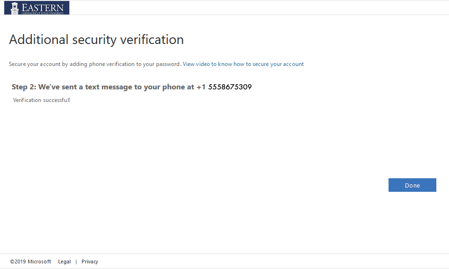This screenshot has height=269, width=449.
Task: Click the 'Additional security verification' heading
Action: (x=96, y=39)
